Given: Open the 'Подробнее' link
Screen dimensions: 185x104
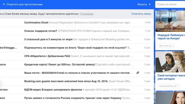Looking at the screenshot, I should 86,14.
